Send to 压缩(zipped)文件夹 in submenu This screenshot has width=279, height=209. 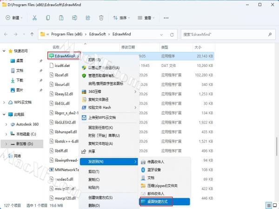(x=165, y=186)
